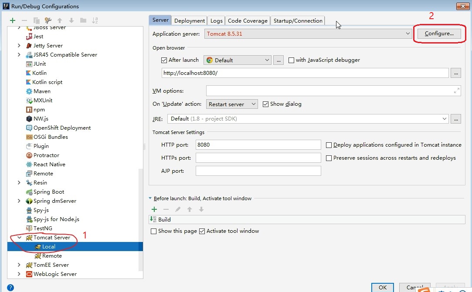Expand WebLogic Server node

(19, 274)
